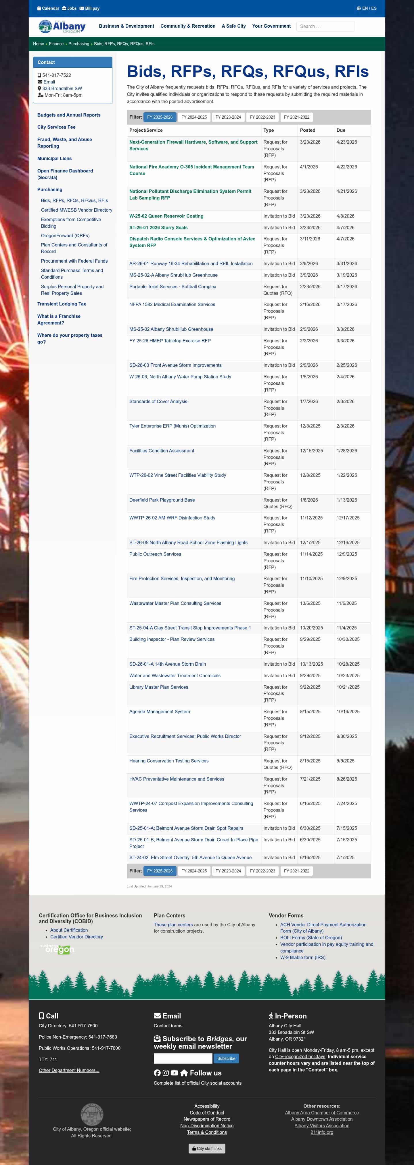Switch language with the EN / ES globe
Image resolution: width=414 pixels, height=1165 pixels.
click(x=366, y=8)
